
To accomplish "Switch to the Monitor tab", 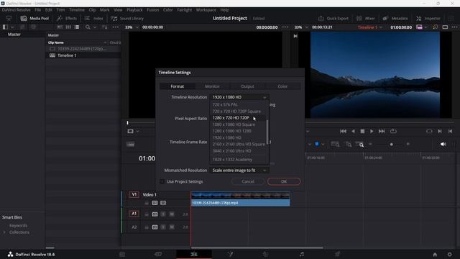I will [x=212, y=86].
